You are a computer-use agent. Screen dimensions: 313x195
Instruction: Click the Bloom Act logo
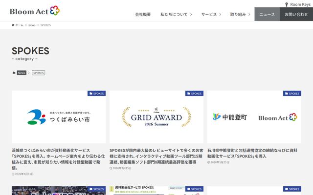tap(35, 11)
